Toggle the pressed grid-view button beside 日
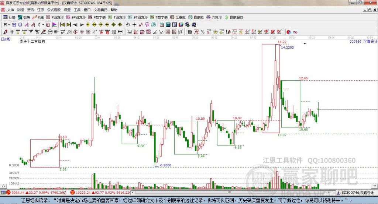The image size is (378, 204). tap(14, 25)
